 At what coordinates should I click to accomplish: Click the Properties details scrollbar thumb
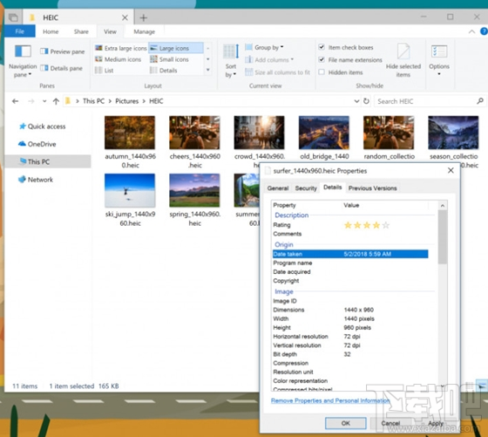pyautogui.click(x=443, y=237)
